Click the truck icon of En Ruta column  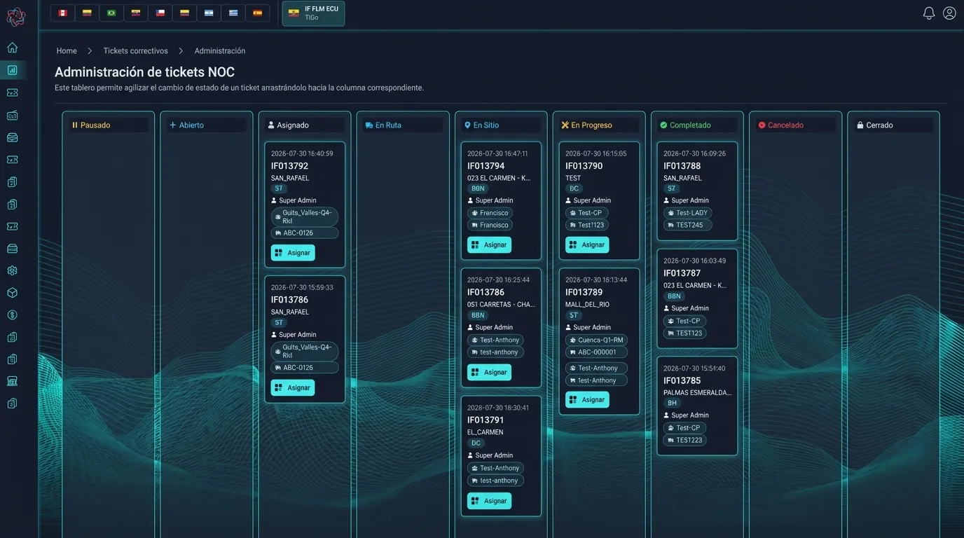tap(369, 125)
